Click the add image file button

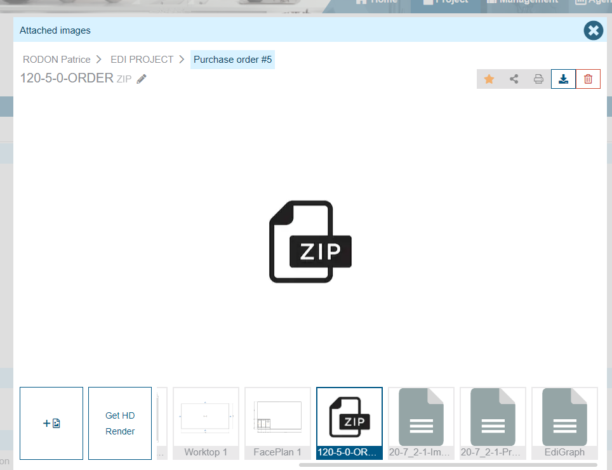click(x=51, y=423)
